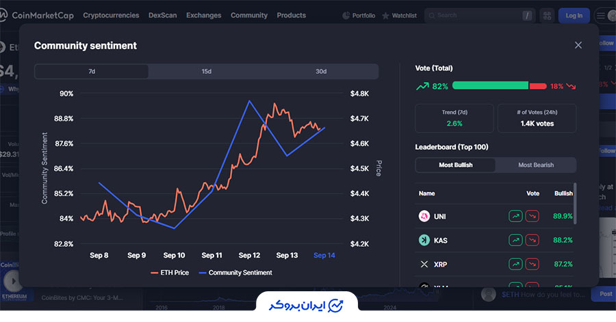Select the Most Bullish leaderboard option
The width and height of the screenshot is (616, 322).
point(455,165)
